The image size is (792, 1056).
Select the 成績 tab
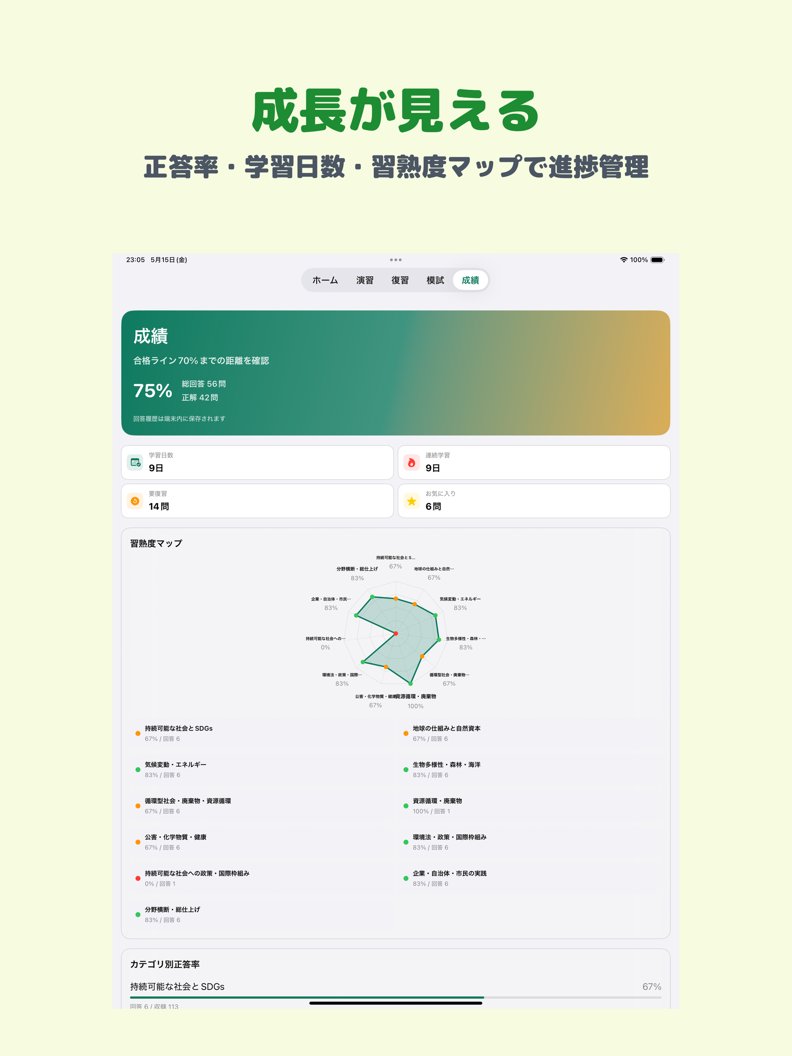470,280
